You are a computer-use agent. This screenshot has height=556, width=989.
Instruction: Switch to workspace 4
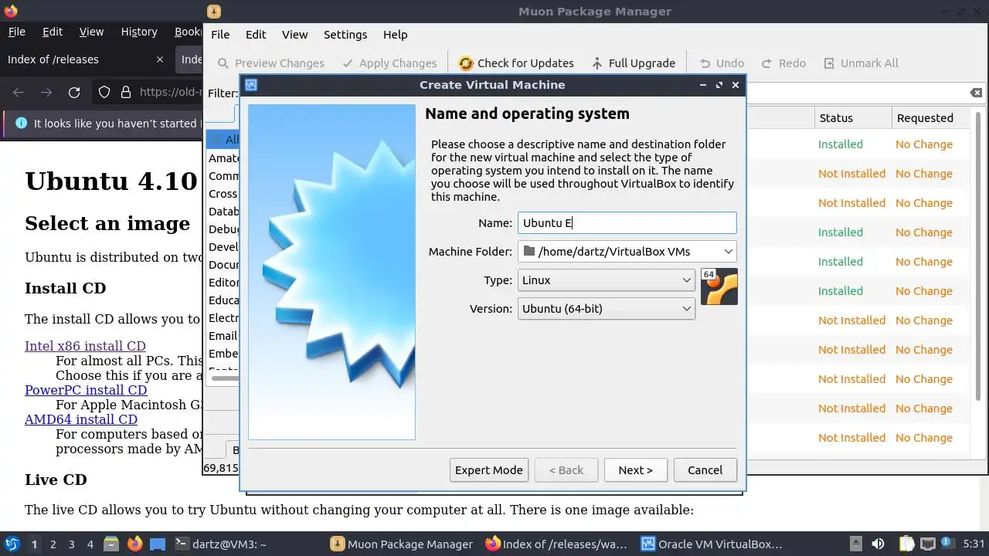90,544
